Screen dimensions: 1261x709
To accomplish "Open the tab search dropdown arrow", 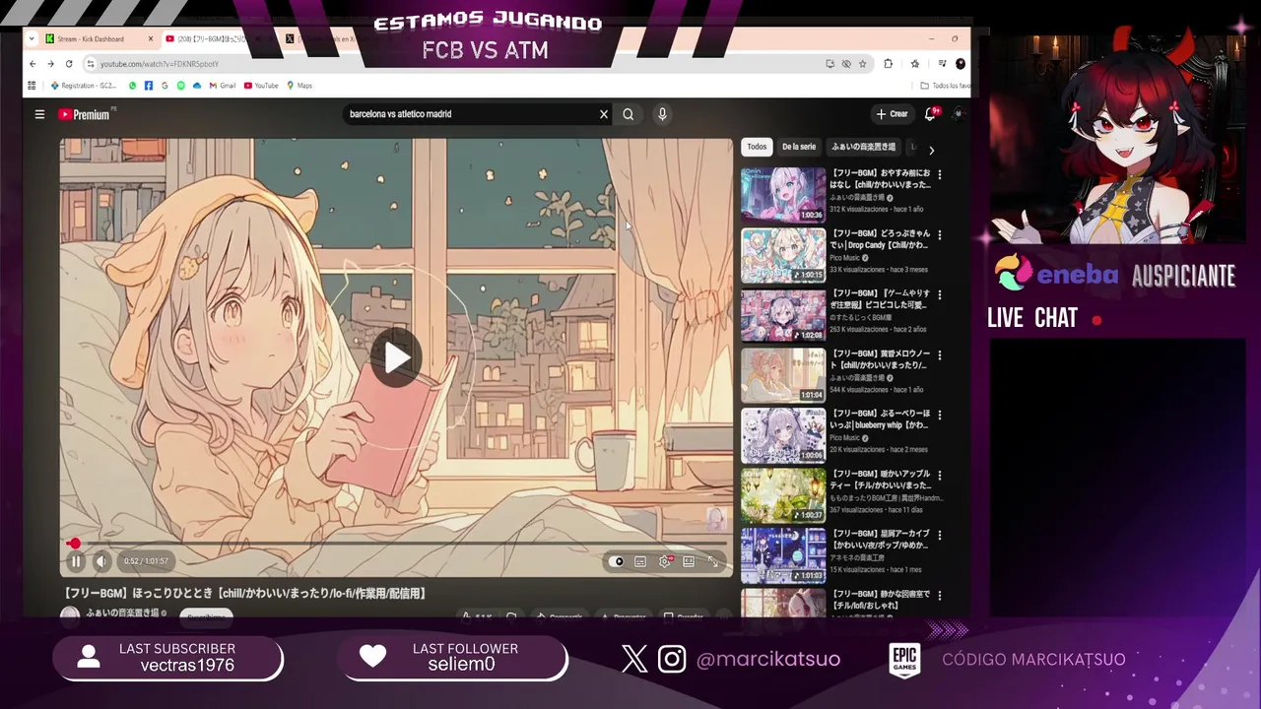I will tap(32, 38).
